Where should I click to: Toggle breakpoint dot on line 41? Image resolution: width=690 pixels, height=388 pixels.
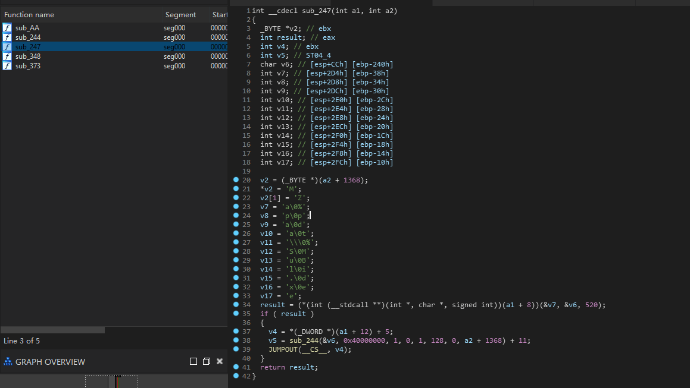(236, 367)
